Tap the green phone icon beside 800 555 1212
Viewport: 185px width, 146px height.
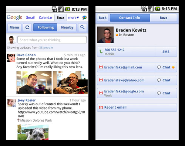click(x=101, y=51)
